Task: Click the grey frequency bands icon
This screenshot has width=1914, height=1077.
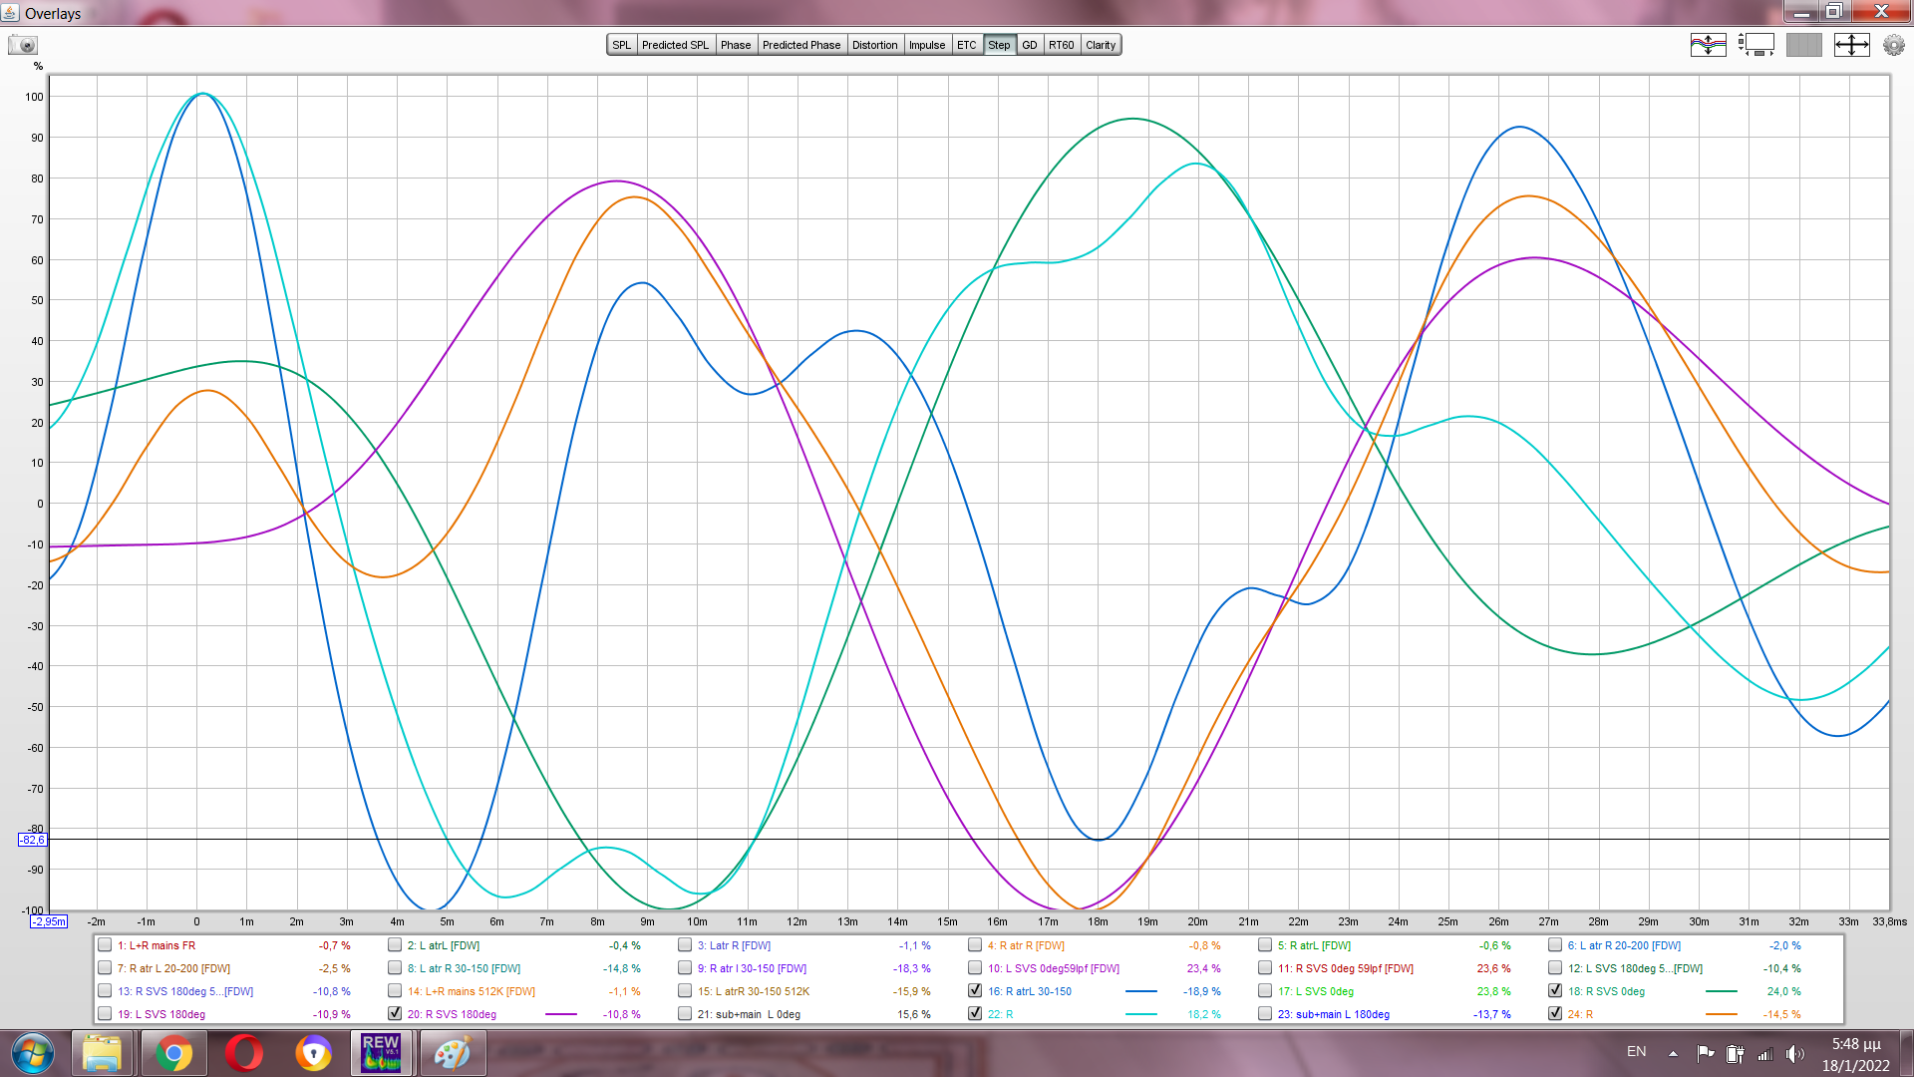Action: 1803,45
